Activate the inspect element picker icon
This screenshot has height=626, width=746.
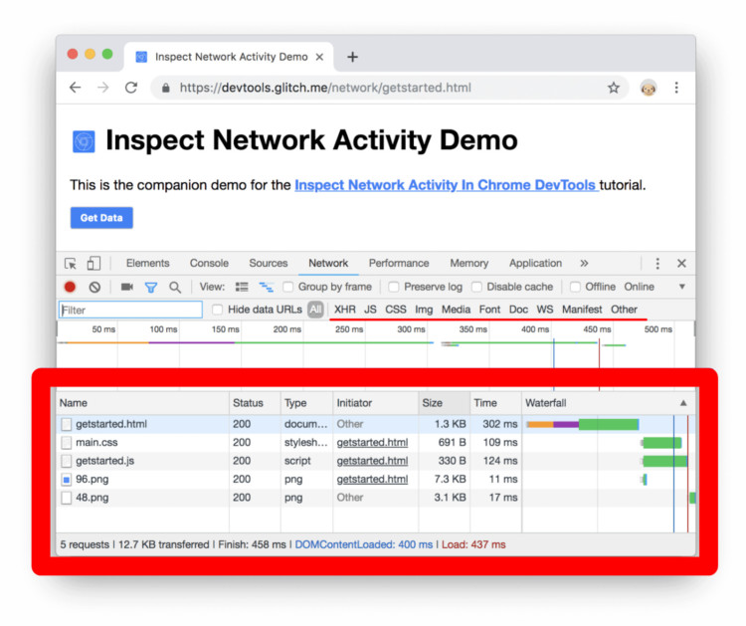(71, 264)
